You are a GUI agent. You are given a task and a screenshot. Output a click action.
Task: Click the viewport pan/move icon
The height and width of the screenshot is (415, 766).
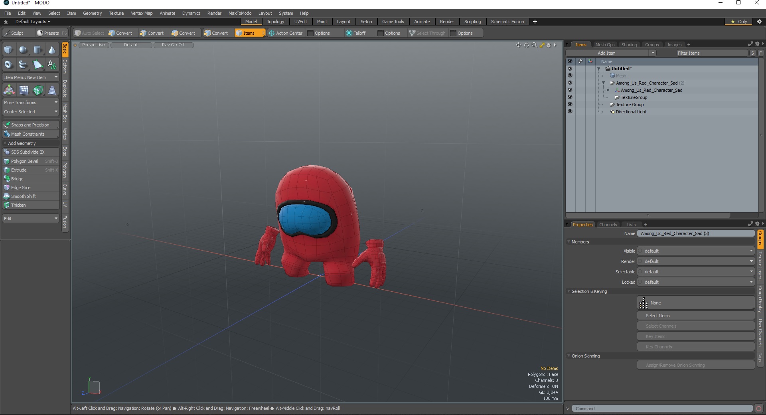click(x=518, y=45)
